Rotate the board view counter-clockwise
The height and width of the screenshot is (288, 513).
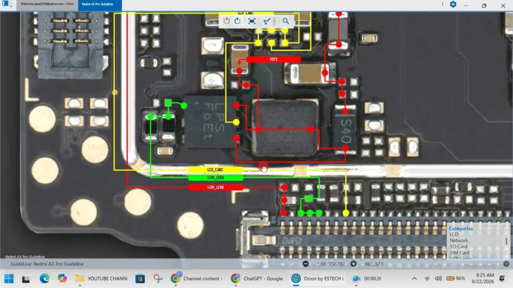click(226, 21)
